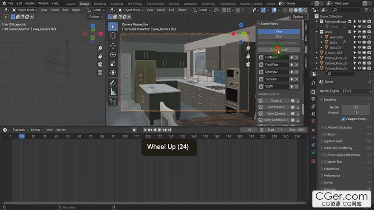
Task: Activate the 3D Cursor tool
Action: coord(113,36)
